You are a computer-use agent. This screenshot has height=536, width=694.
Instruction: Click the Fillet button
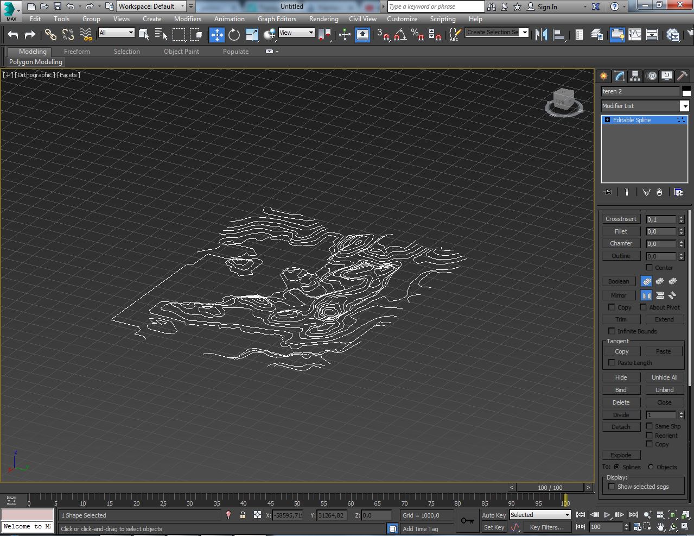(621, 231)
